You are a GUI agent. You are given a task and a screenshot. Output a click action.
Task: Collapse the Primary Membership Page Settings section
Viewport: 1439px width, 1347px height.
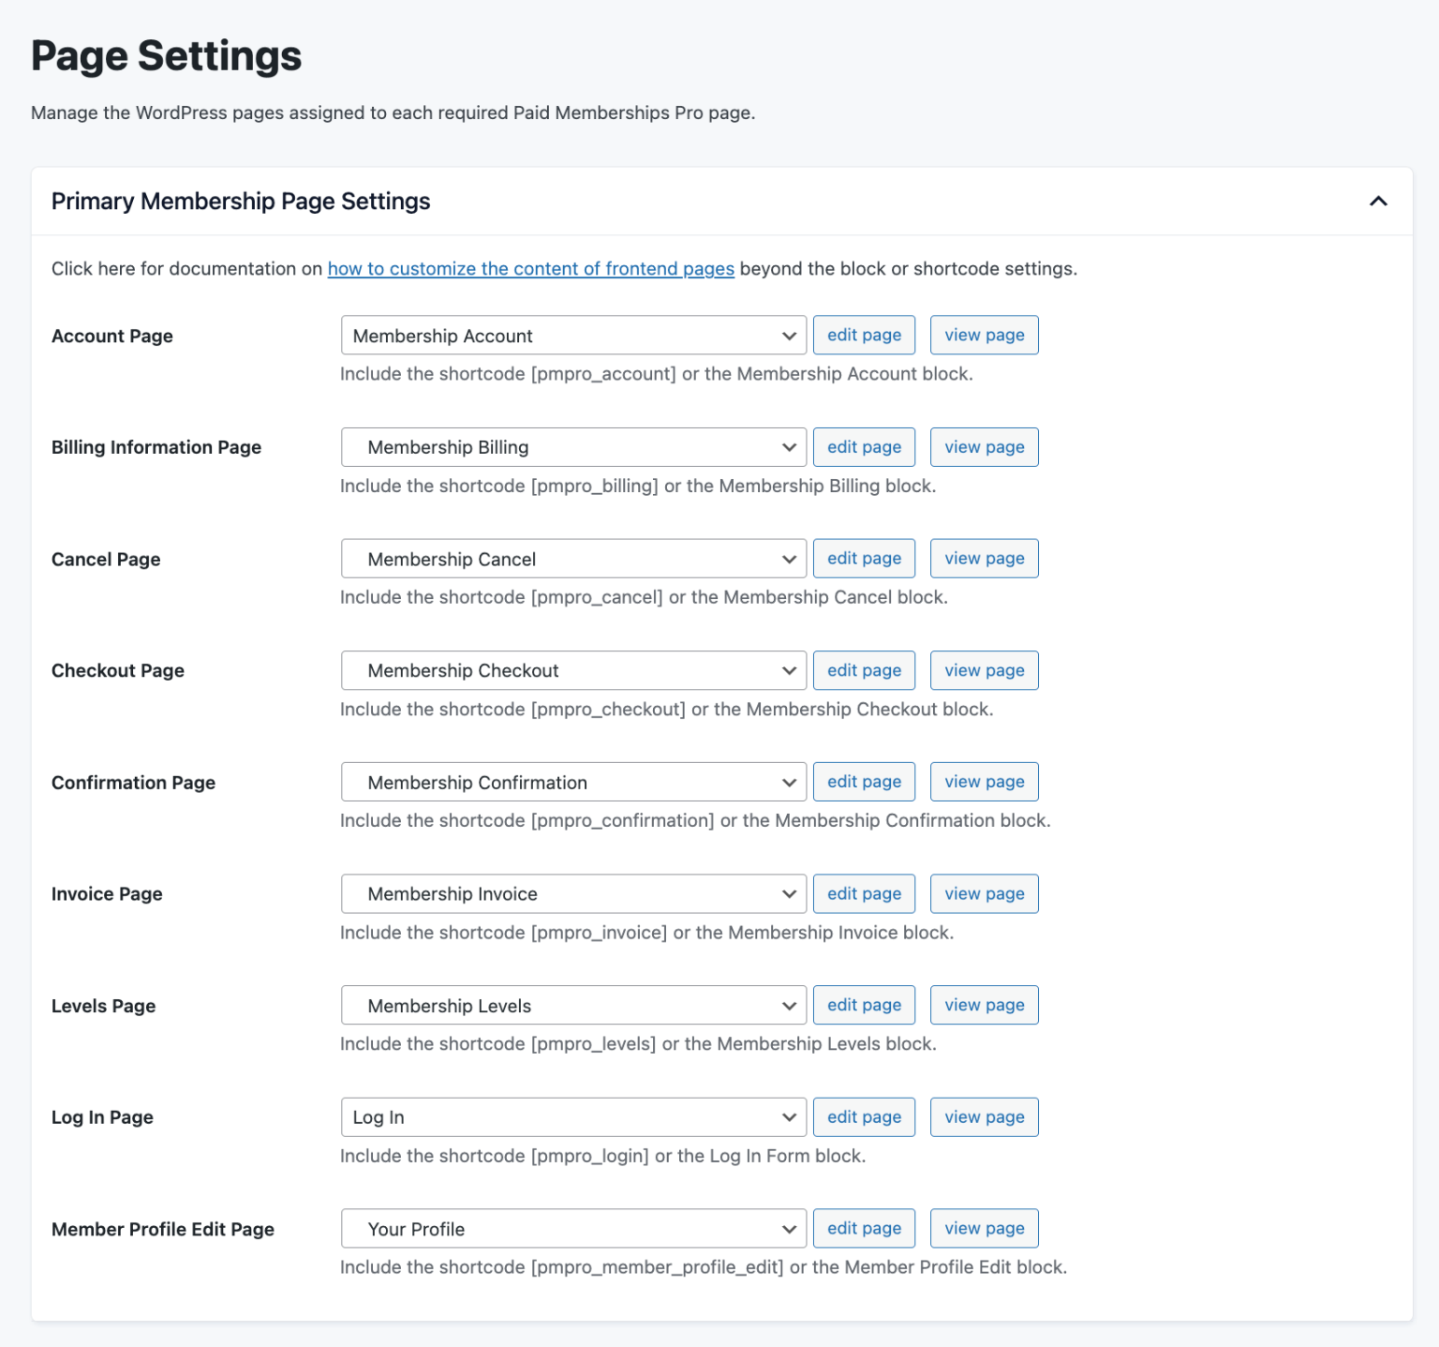click(x=1378, y=201)
